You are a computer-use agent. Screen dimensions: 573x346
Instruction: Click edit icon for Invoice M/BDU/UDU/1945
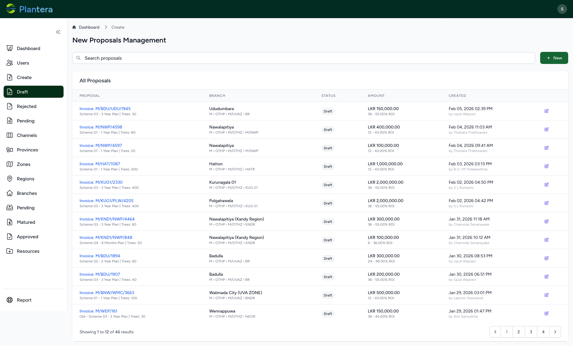(546, 111)
